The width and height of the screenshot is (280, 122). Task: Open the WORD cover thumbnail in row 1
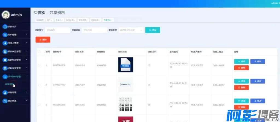click(126, 65)
